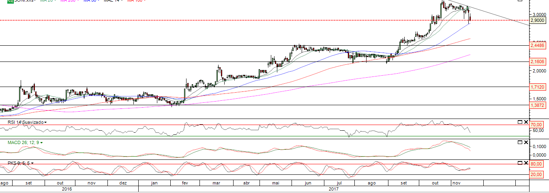Viewport: 549px width, 193px height.
Task: Click the mar month label on time axis
Action: [x=217, y=183]
